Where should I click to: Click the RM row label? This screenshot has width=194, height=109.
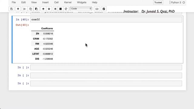click(x=37, y=44)
